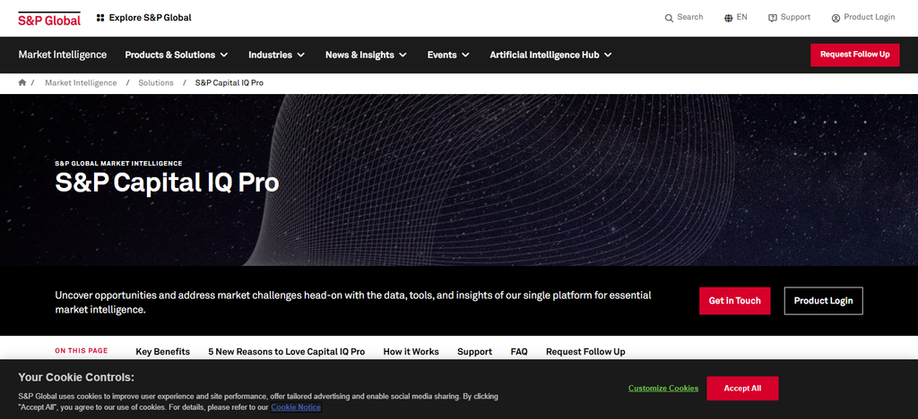Open the Explore S&P Global grid icon
Image resolution: width=918 pixels, height=419 pixels.
100,18
